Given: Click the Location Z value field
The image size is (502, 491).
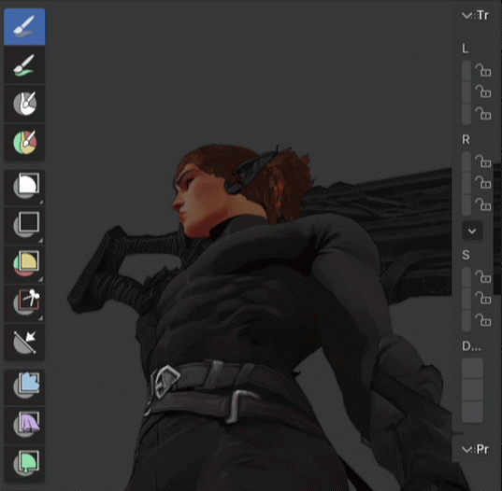Looking at the screenshot, I should pos(466,114).
